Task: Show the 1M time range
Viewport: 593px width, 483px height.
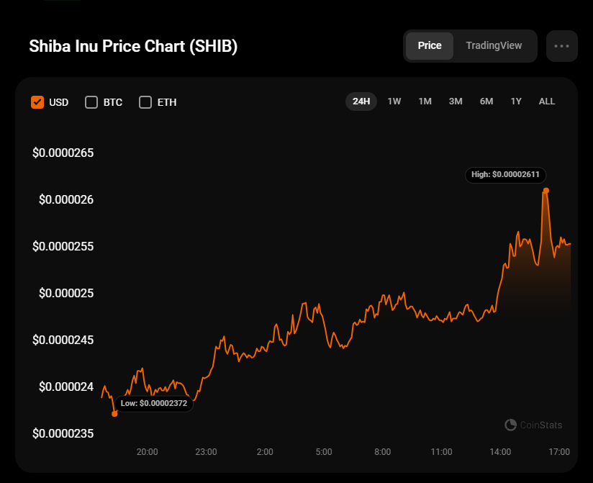Action: 425,101
